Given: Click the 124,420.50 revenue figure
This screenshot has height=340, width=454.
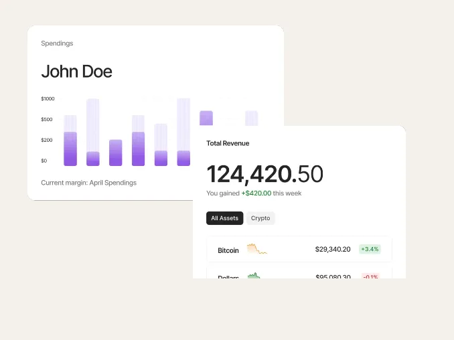Looking at the screenshot, I should coord(264,174).
